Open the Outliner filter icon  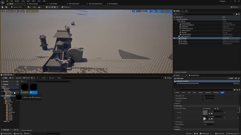pyautogui.click(x=175, y=14)
